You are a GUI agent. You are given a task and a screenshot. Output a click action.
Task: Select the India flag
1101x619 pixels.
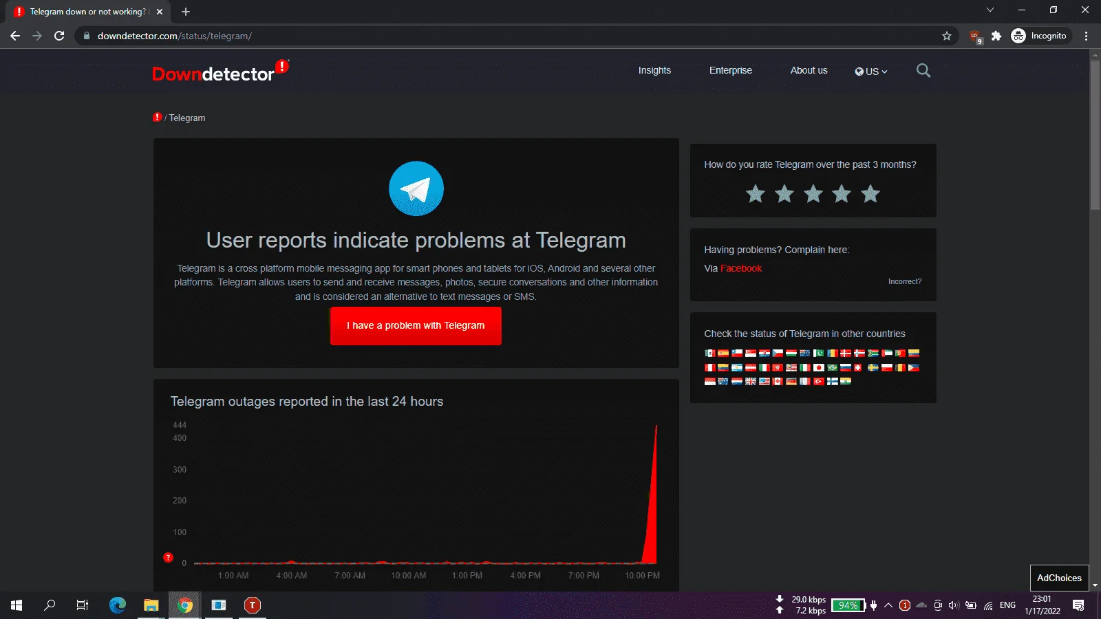coord(846,381)
